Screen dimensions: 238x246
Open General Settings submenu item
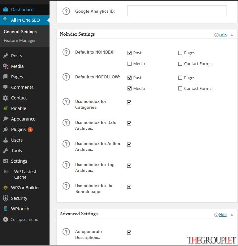point(20,32)
